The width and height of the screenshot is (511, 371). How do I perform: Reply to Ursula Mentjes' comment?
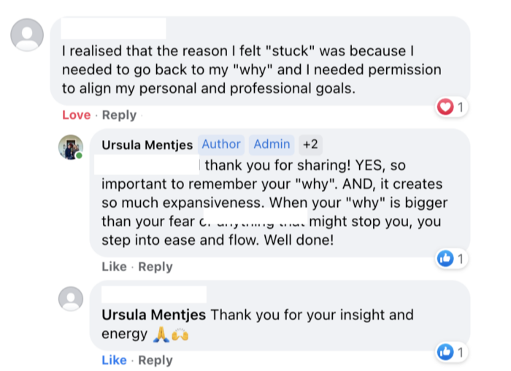[x=155, y=267]
